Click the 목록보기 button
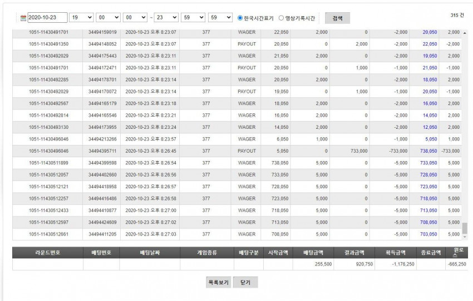473x301 pixels. (218, 282)
